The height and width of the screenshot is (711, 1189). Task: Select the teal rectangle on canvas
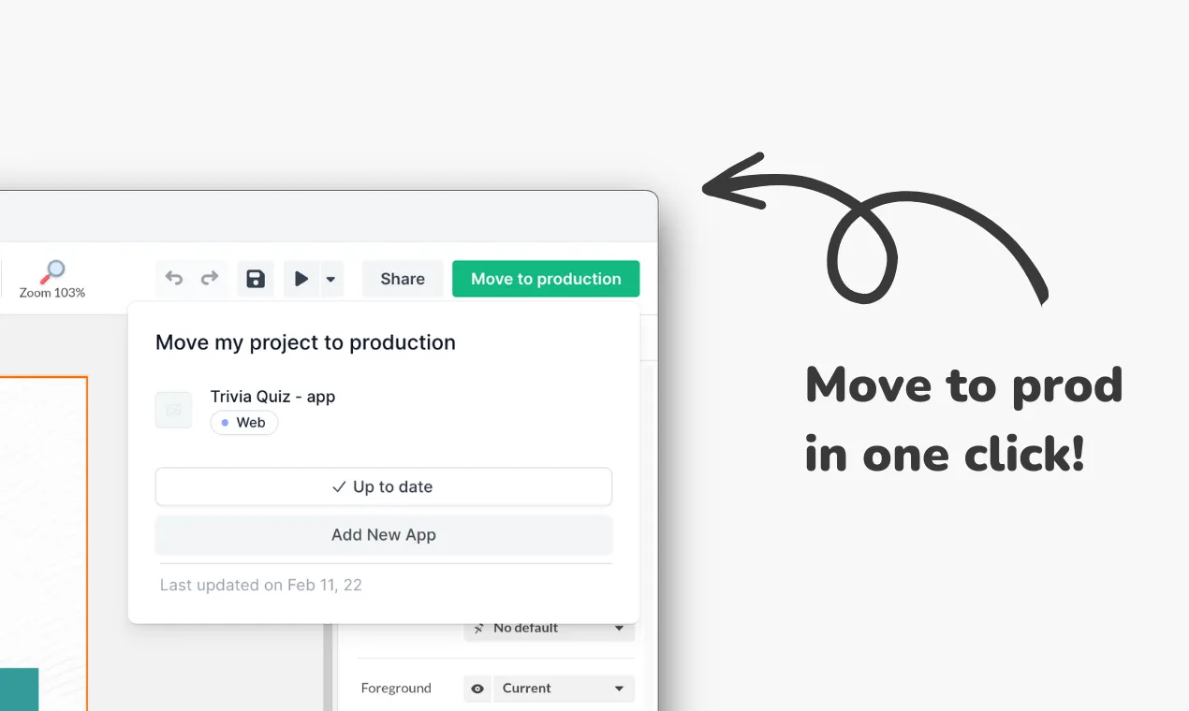tap(19, 689)
